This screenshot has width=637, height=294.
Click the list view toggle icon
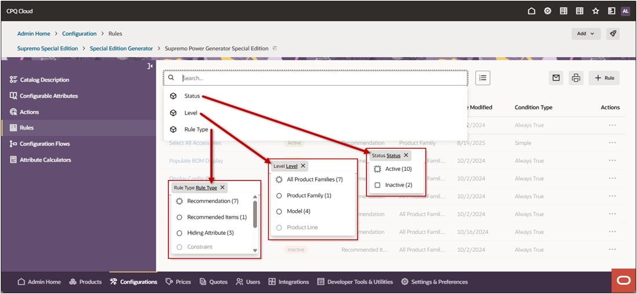point(482,78)
